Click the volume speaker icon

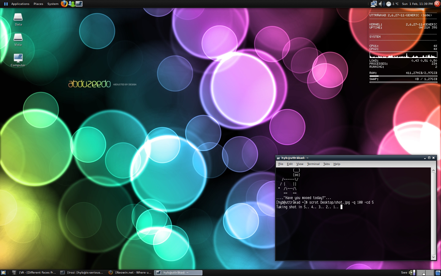(x=381, y=4)
